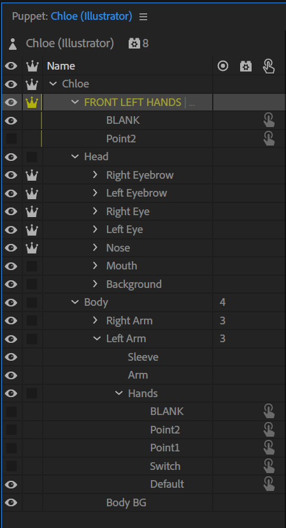
Task: Hide the Mouth layer with eye icon
Action: [11, 266]
